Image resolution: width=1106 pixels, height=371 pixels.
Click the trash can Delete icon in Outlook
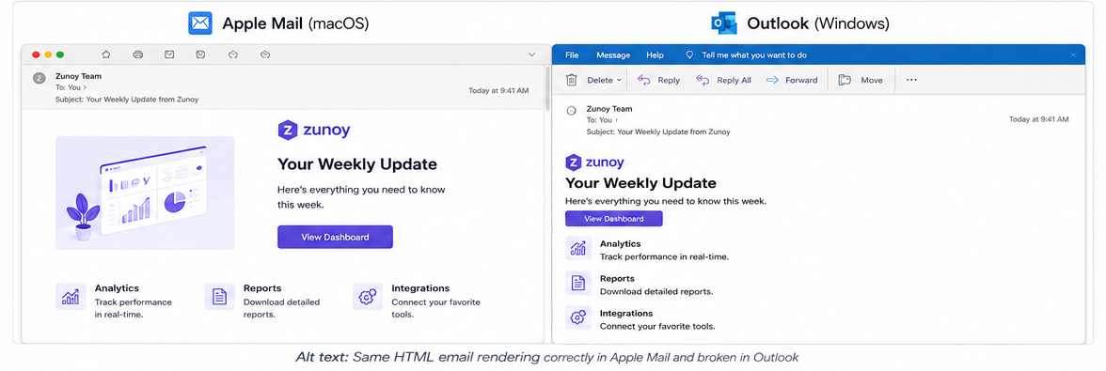572,80
